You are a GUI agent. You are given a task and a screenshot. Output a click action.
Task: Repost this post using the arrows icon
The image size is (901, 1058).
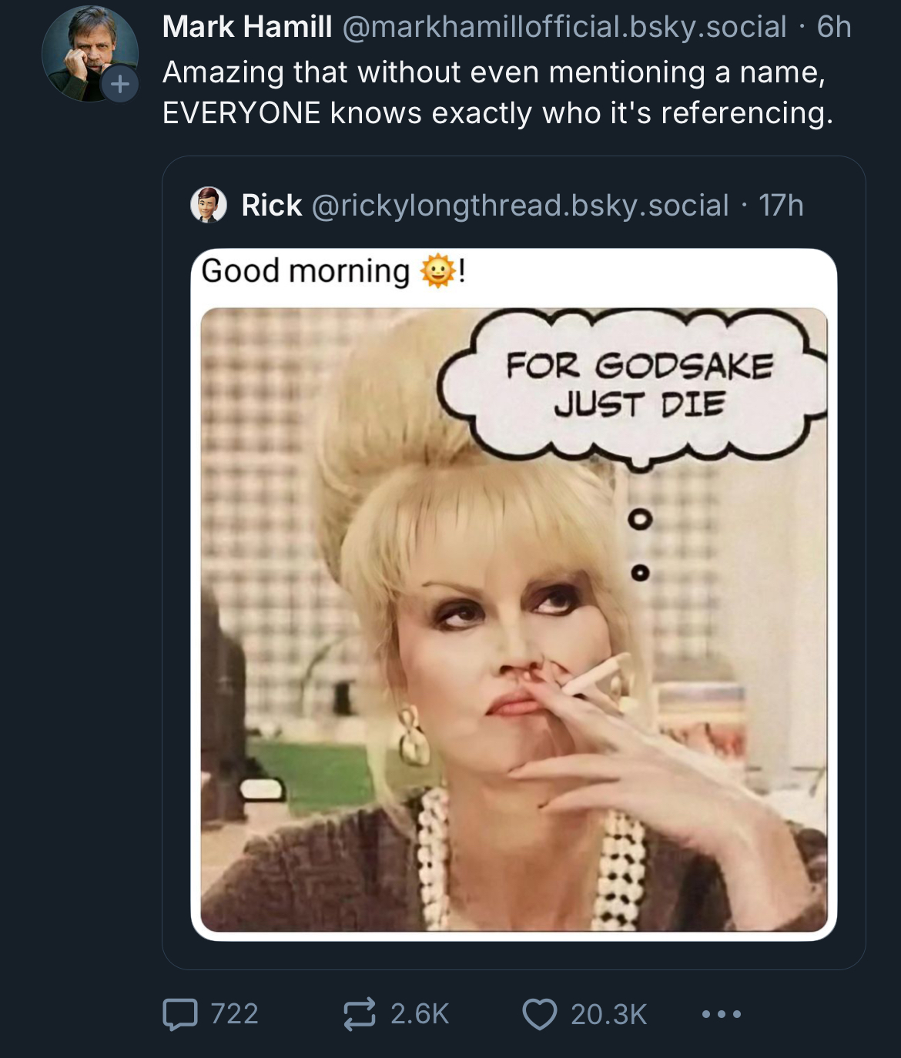[x=359, y=1013]
